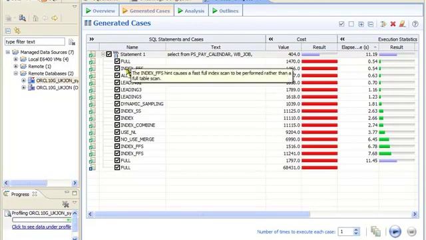The height and width of the screenshot is (240, 426).
Task: Click the type filter text field
Action: click(35, 41)
